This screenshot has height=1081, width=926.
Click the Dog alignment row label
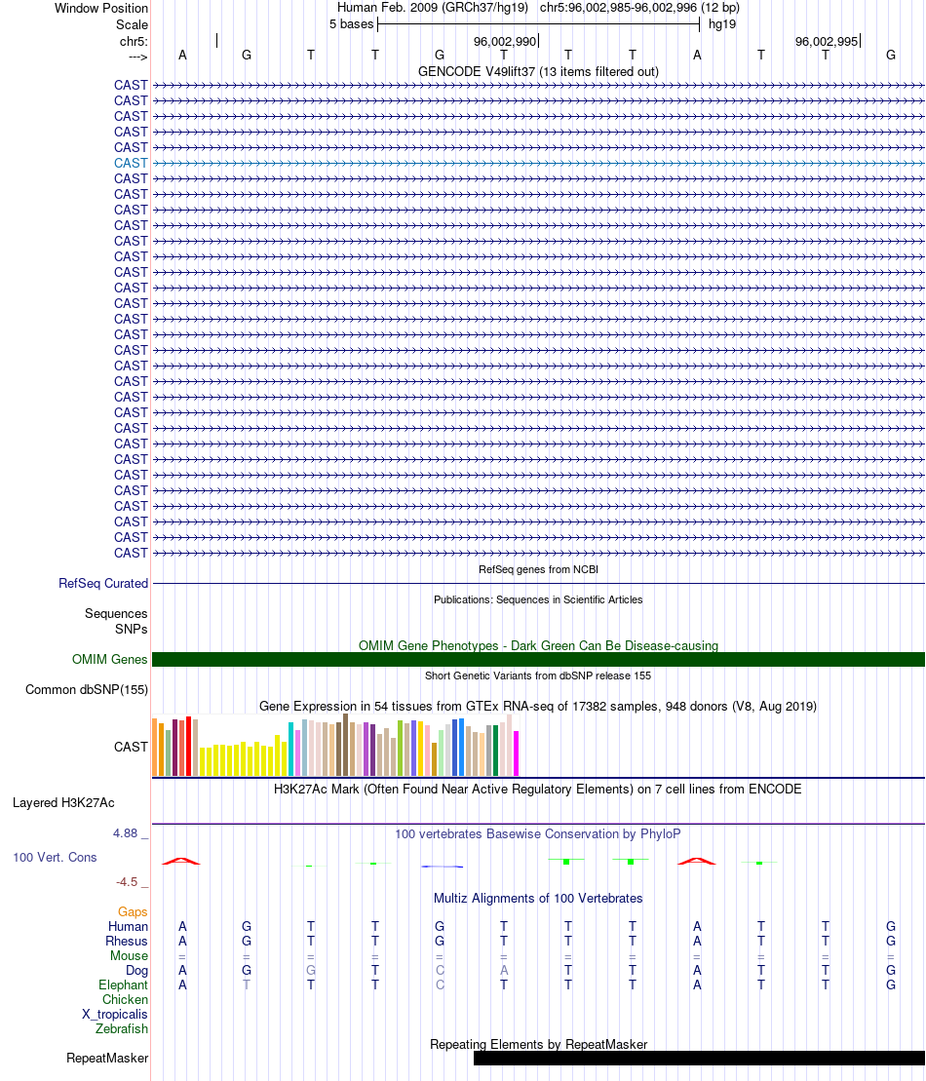137,970
